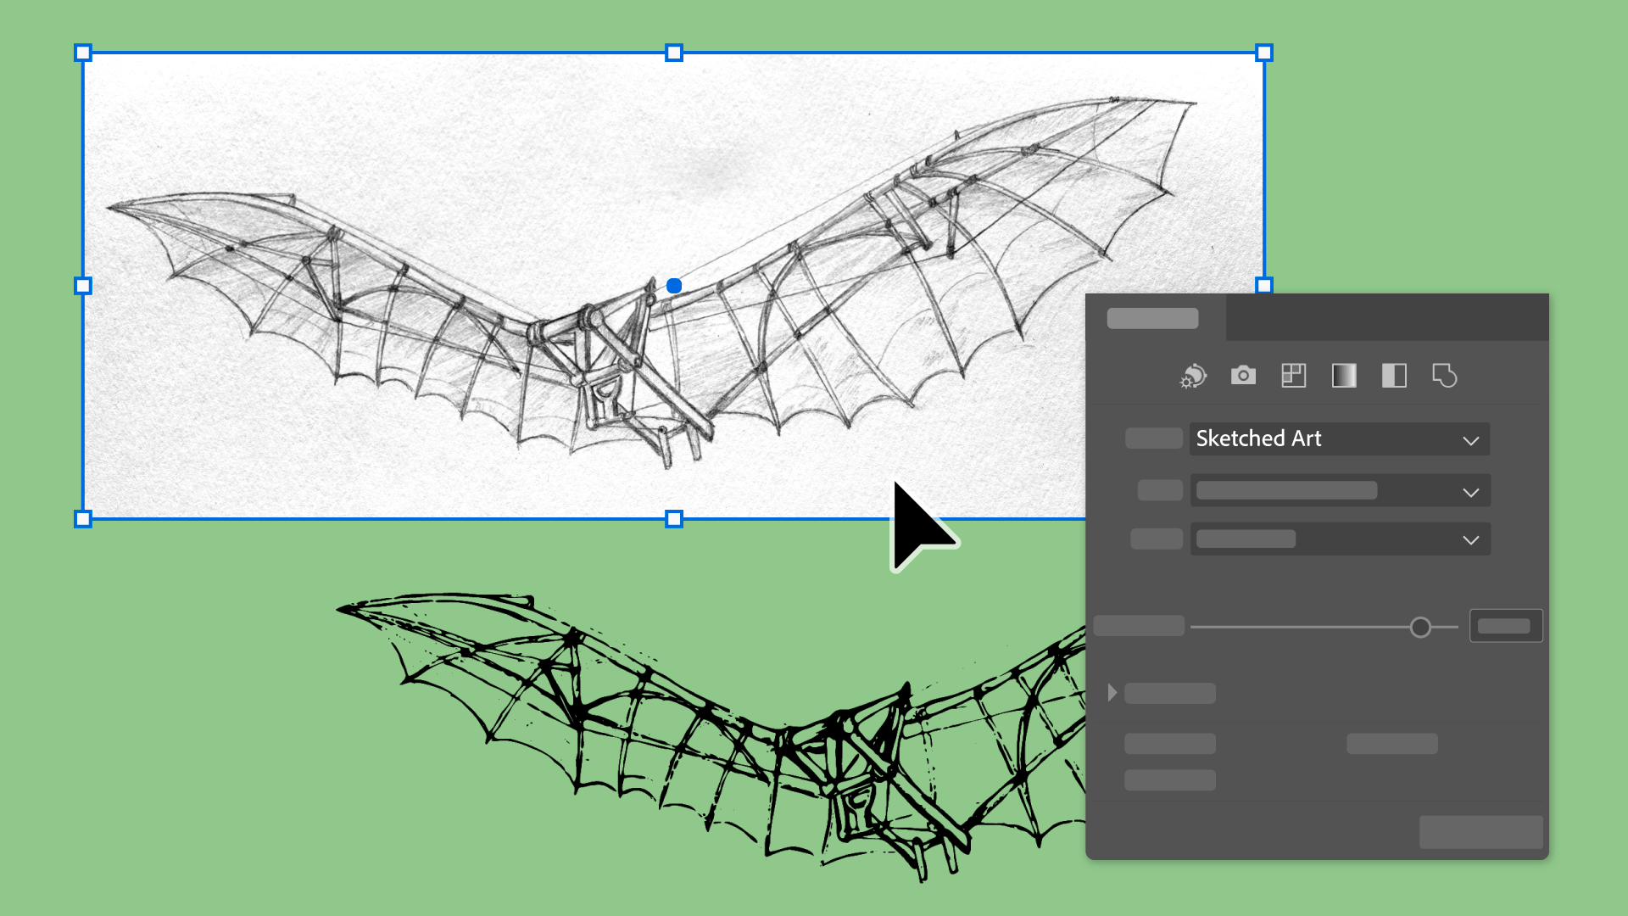Click the High Color camera icon

(x=1243, y=376)
